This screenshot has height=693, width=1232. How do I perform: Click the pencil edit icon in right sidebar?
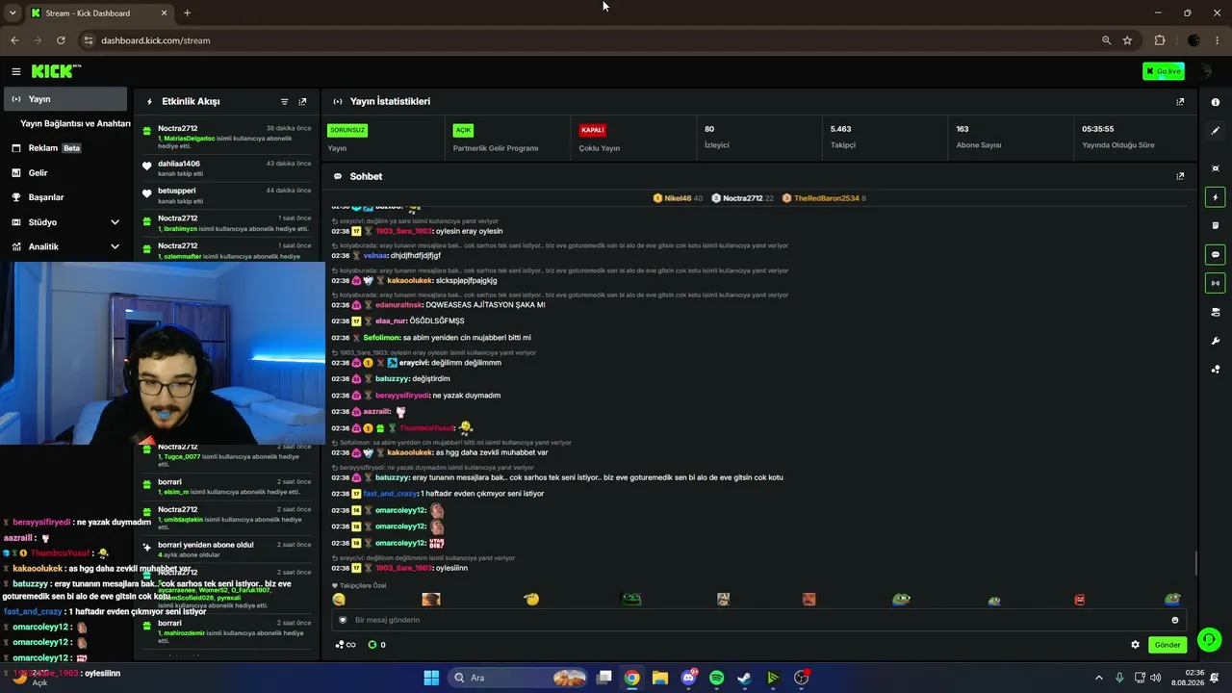pyautogui.click(x=1216, y=130)
